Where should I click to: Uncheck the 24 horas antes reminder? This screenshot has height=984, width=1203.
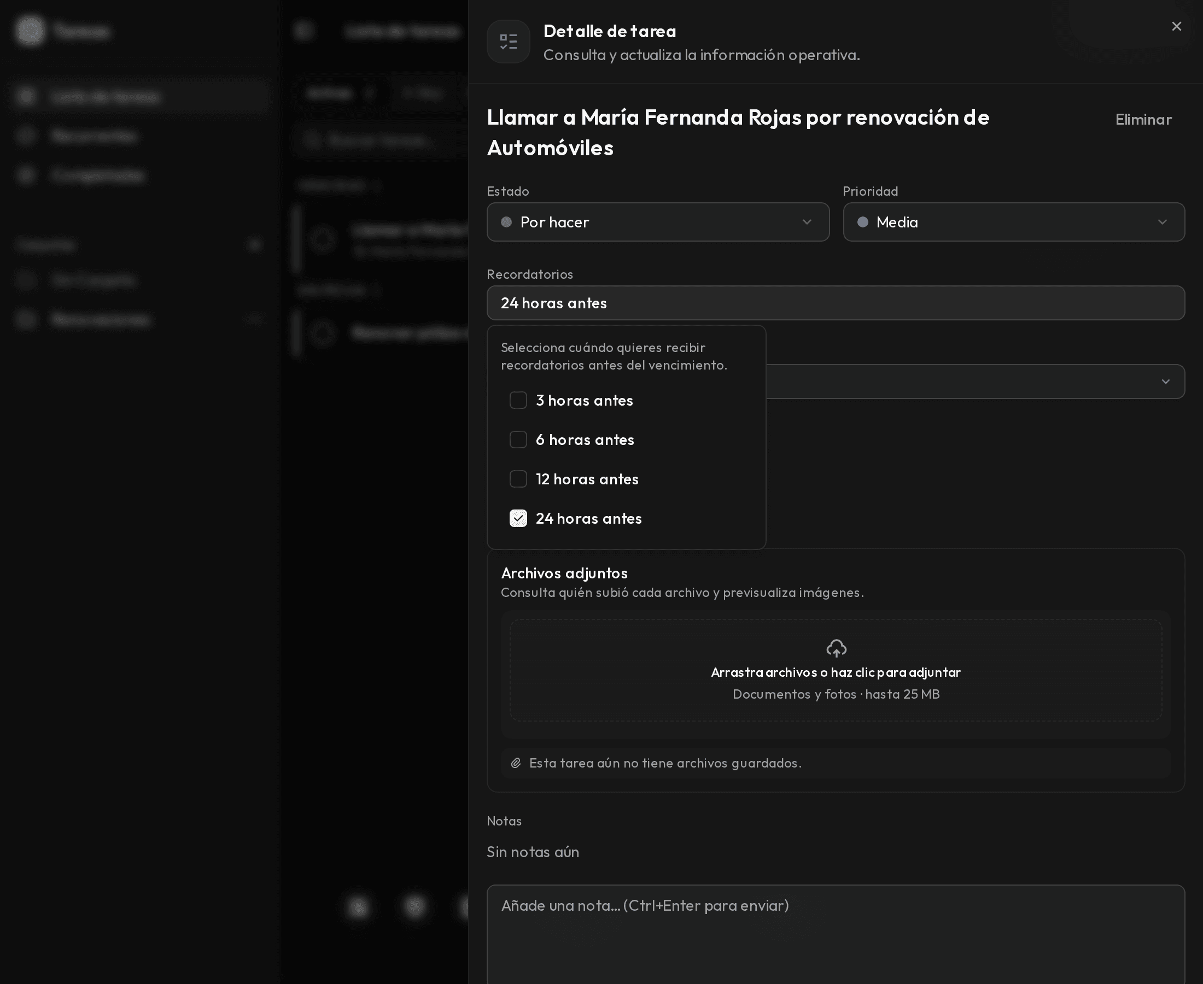(518, 519)
